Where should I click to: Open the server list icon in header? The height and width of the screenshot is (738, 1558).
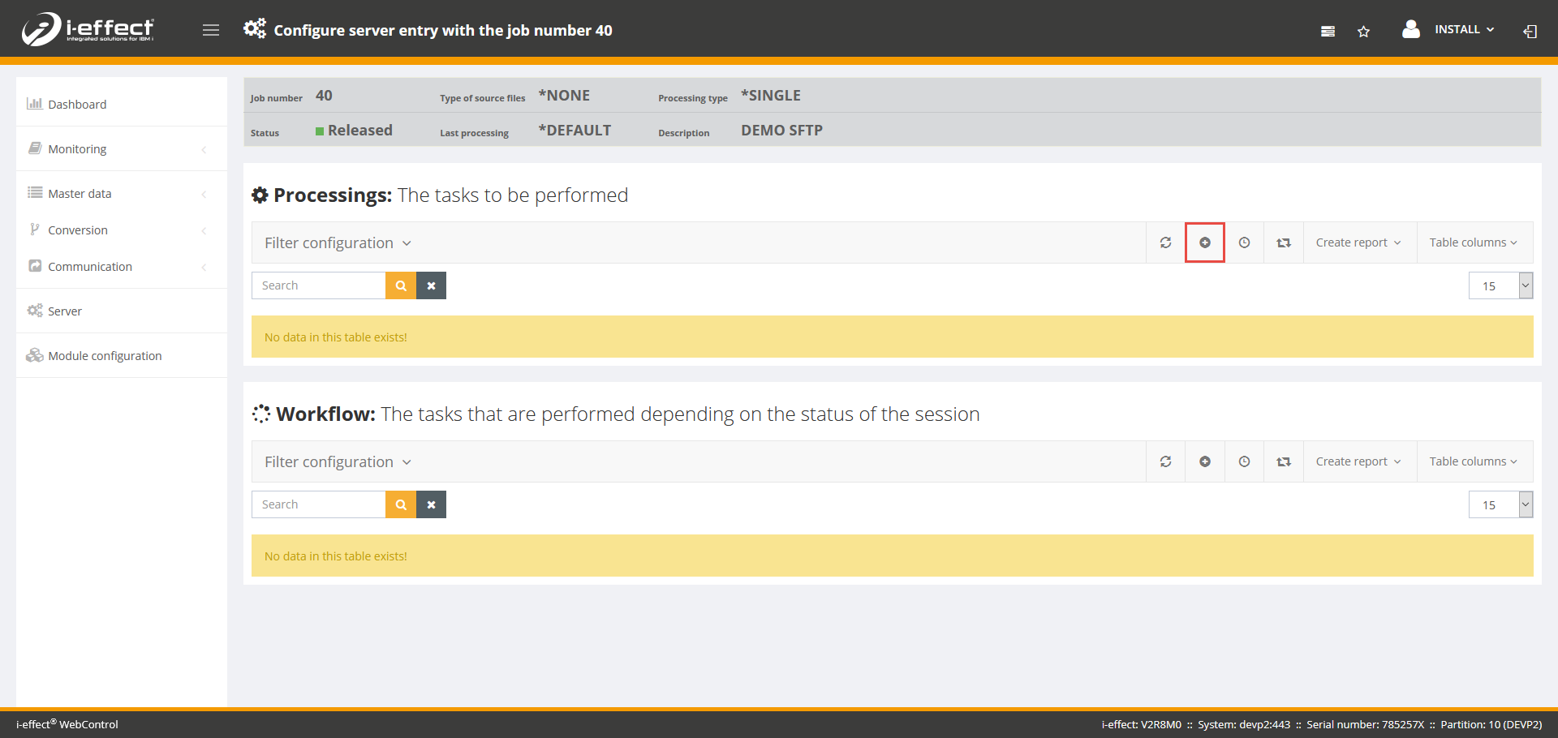(1328, 32)
